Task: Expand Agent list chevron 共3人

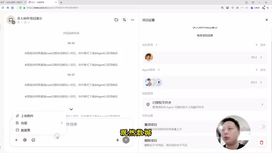Action: [261, 82]
